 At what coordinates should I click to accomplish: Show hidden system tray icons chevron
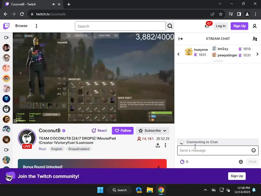click(205, 190)
